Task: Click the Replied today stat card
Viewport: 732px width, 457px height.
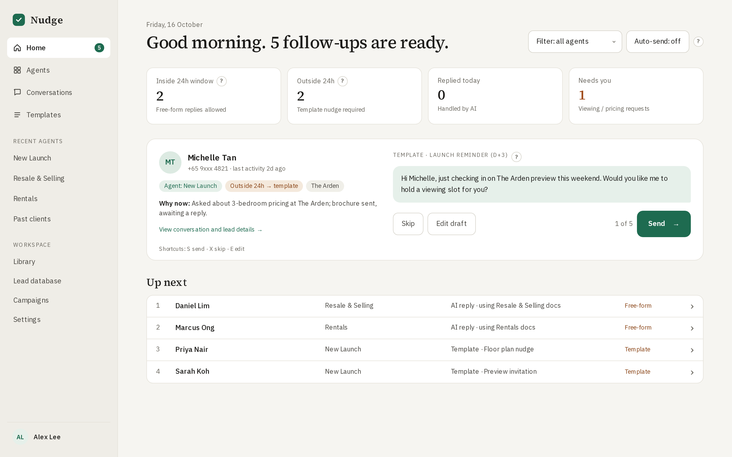Action: point(495,96)
